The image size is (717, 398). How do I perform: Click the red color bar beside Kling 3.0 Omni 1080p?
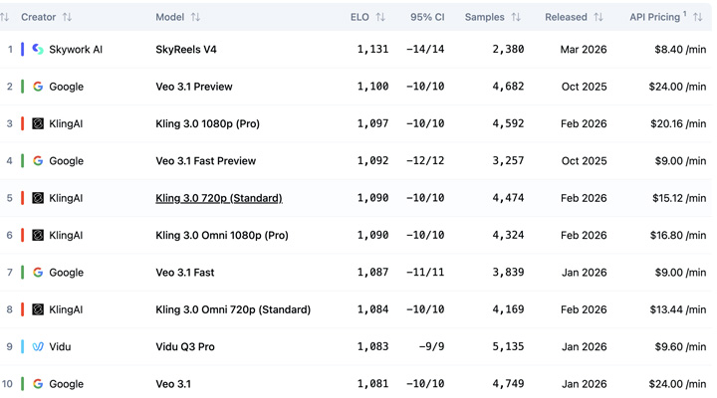(23, 235)
